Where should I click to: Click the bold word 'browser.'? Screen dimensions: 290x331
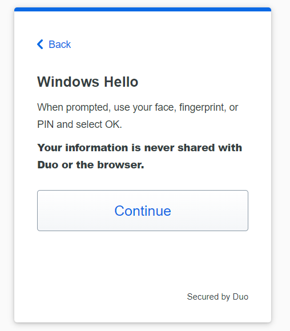point(120,165)
